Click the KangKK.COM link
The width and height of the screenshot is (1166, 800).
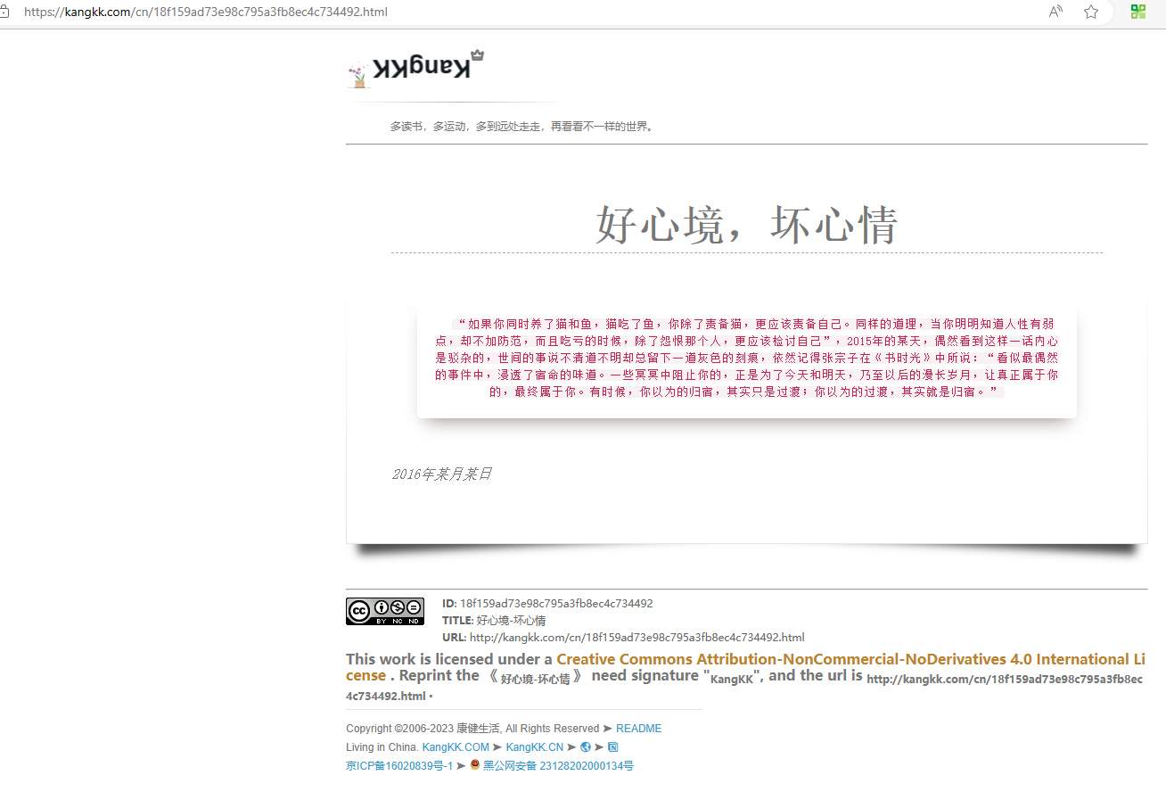[x=456, y=746]
